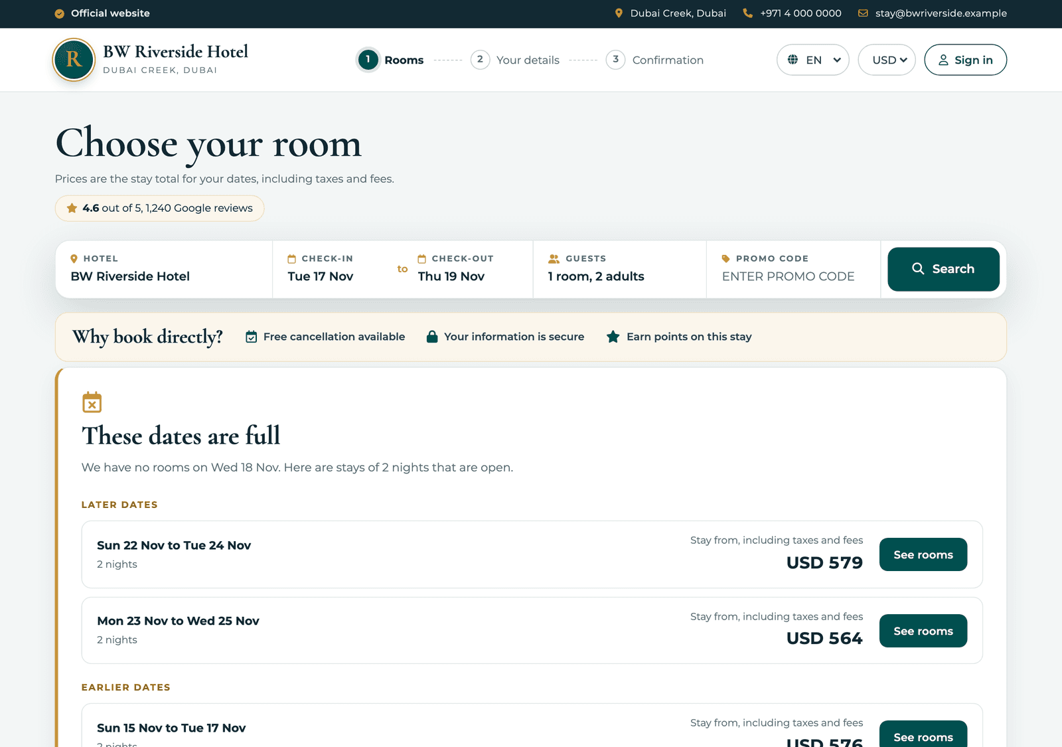Viewport: 1062px width, 747px height.
Task: Click the star icon beside Earn points
Action: coord(613,337)
